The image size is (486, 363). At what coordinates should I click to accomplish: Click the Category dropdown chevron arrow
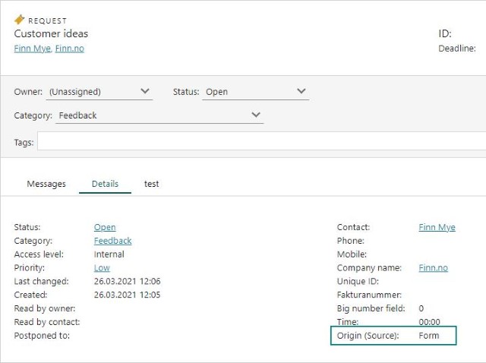click(x=256, y=115)
